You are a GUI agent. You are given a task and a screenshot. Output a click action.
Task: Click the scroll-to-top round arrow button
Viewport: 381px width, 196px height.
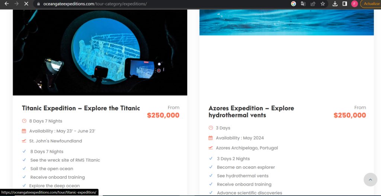click(x=370, y=180)
